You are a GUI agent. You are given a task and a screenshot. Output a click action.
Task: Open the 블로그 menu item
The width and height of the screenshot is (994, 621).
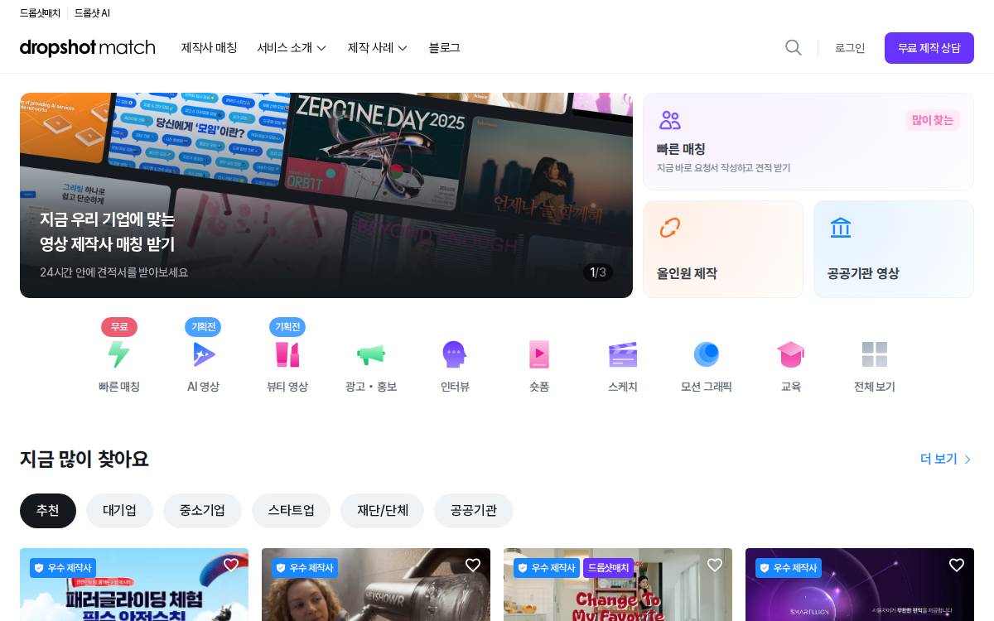(x=444, y=48)
